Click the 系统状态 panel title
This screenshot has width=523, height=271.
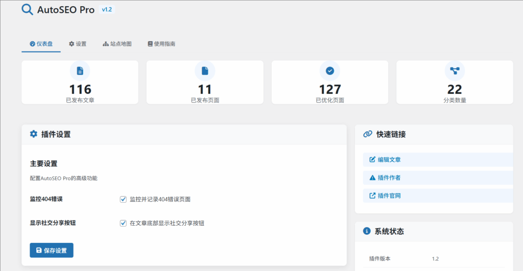pyautogui.click(x=389, y=231)
